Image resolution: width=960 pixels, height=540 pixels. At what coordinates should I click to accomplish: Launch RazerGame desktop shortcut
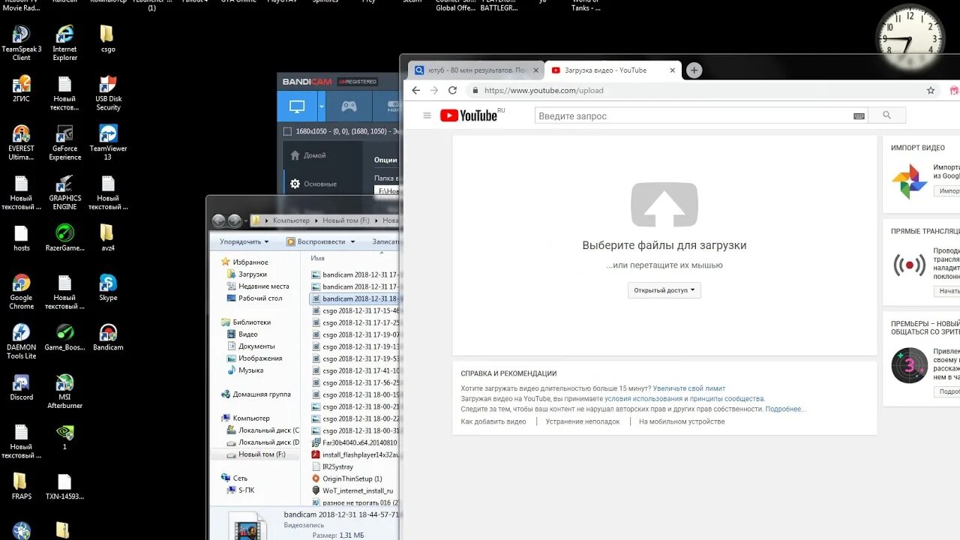[x=65, y=238]
